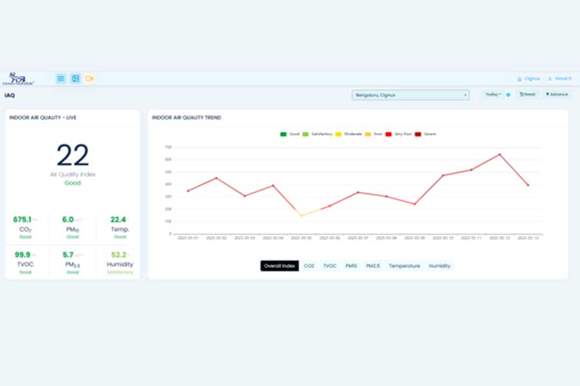Toggle the Good series in the legend

(x=284, y=134)
